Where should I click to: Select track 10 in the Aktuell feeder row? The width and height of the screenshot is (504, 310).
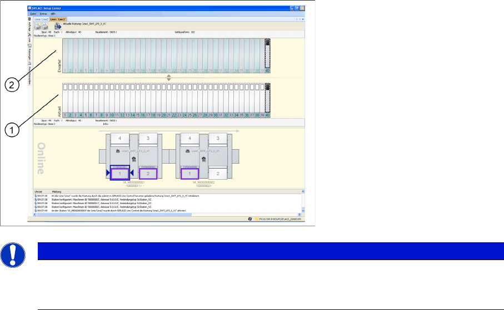pyautogui.click(x=112, y=100)
